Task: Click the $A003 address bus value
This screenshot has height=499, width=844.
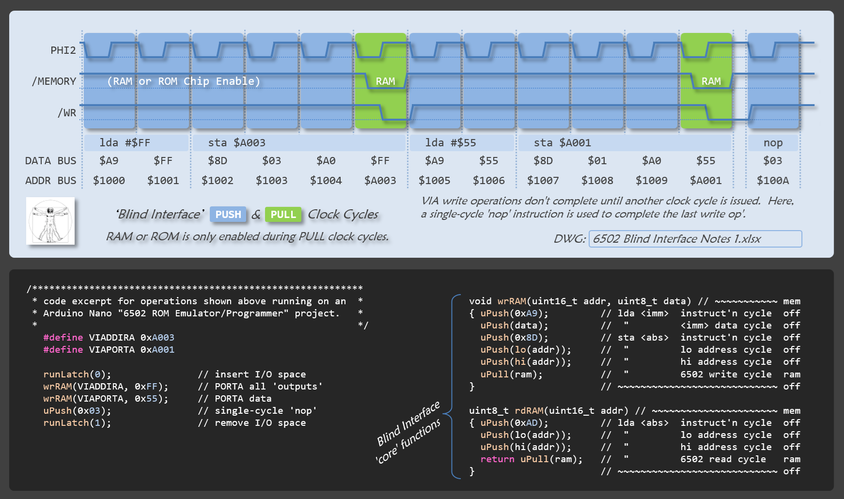Action: 380,181
